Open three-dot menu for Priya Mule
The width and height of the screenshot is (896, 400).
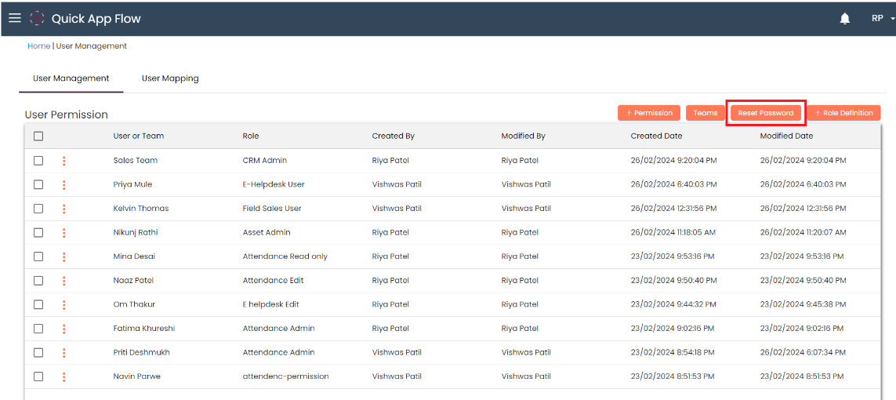tap(63, 185)
